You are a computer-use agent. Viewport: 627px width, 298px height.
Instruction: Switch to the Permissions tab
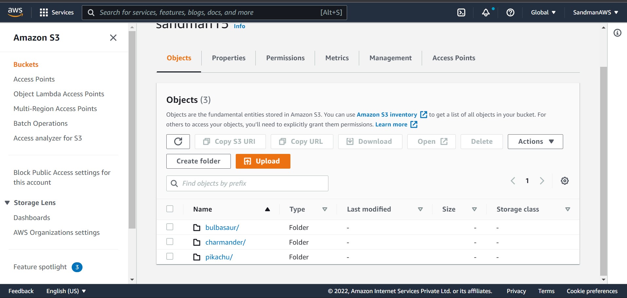point(285,58)
